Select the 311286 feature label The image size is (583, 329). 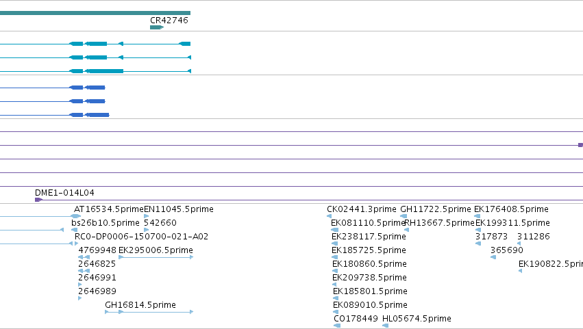[534, 237]
